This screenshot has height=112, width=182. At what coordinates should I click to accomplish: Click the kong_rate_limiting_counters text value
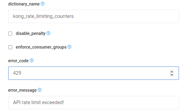43,16
